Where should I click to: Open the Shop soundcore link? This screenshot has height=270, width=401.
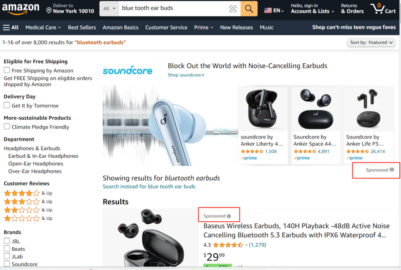click(x=186, y=75)
